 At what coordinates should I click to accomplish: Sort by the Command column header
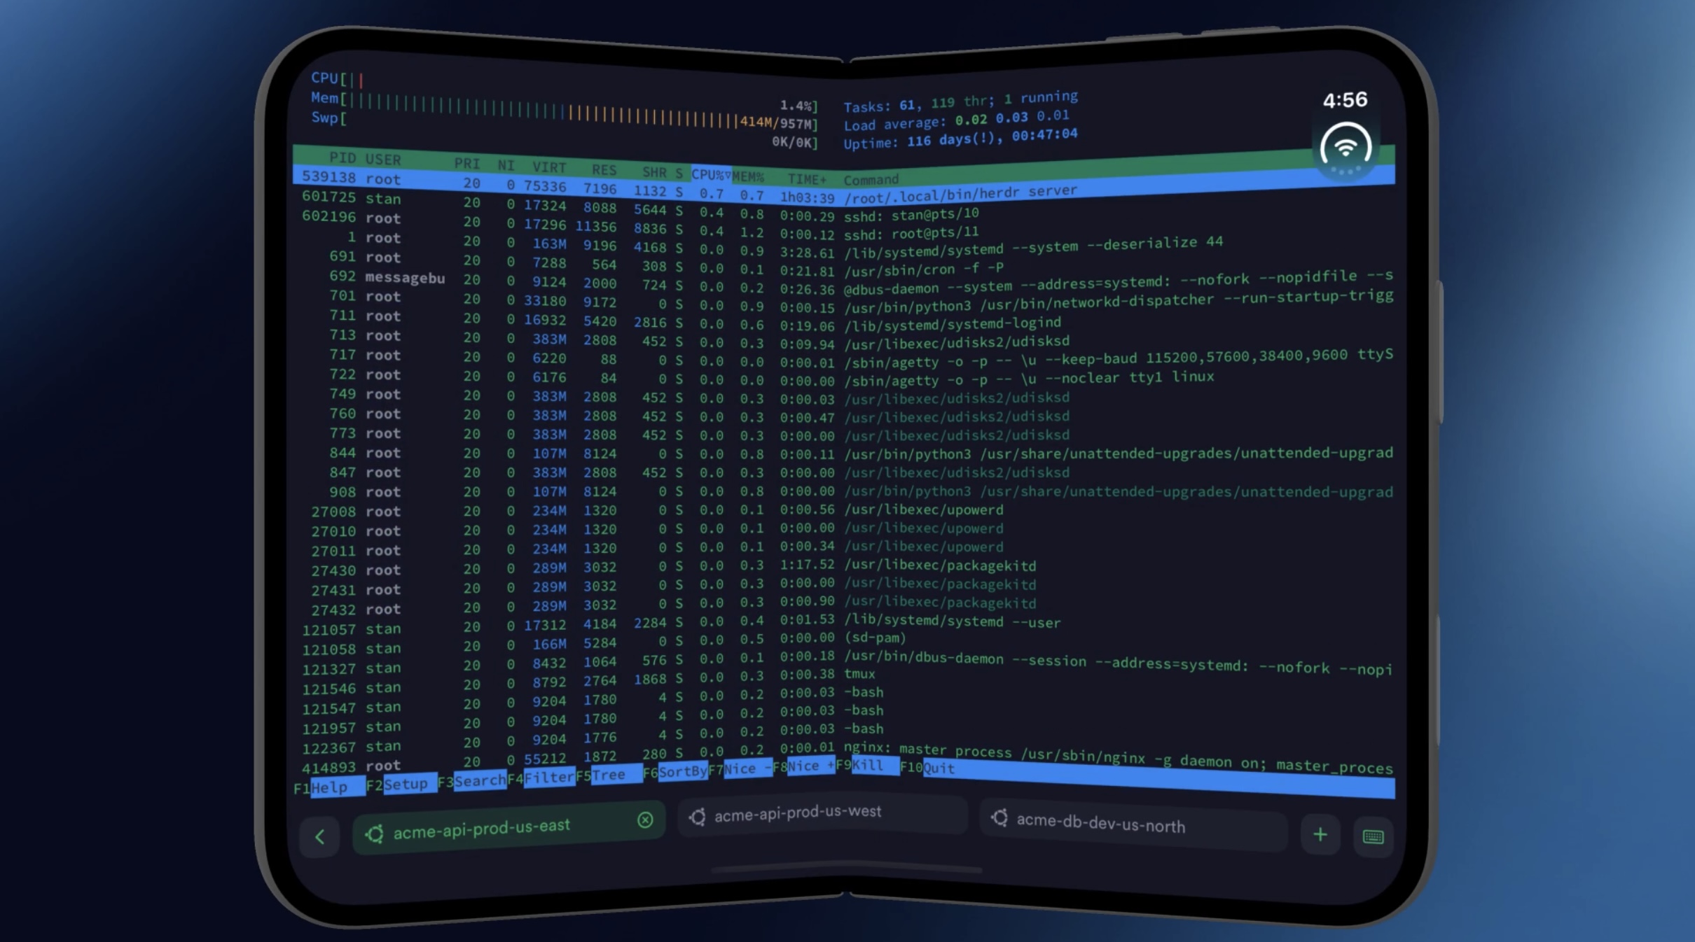point(871,179)
